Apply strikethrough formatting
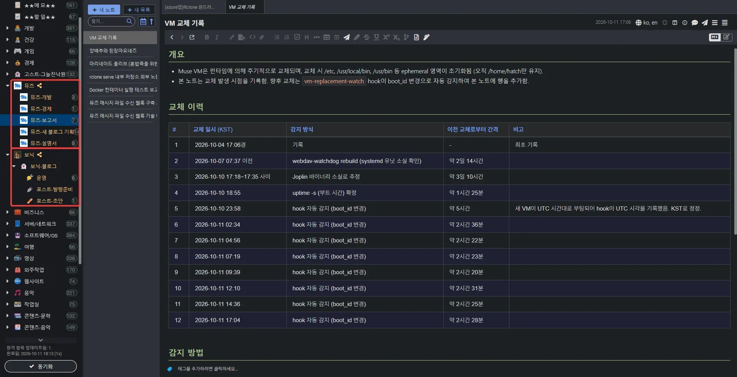 click(x=367, y=37)
